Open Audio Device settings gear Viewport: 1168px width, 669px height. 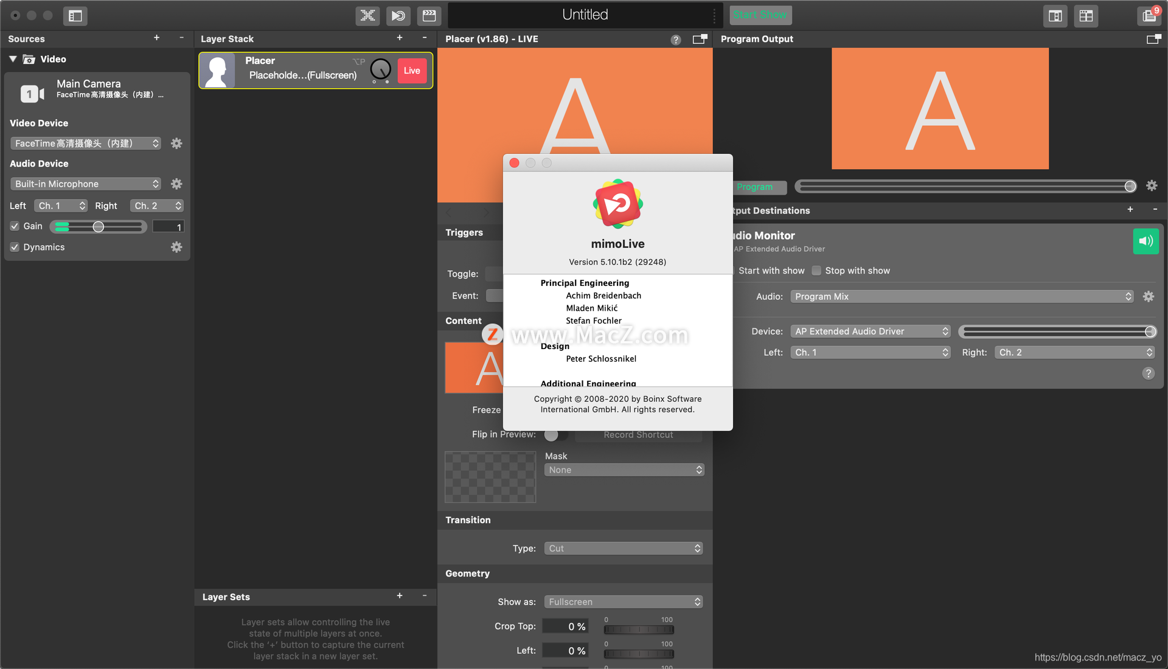coord(176,184)
